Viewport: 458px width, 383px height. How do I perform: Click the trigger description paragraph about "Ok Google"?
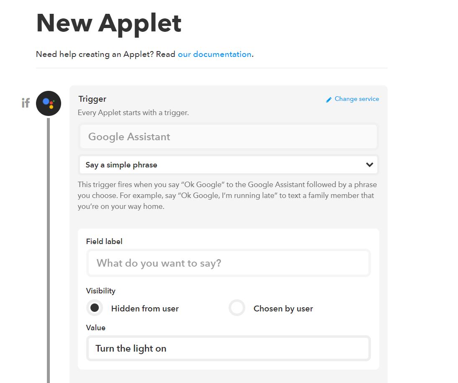[226, 195]
